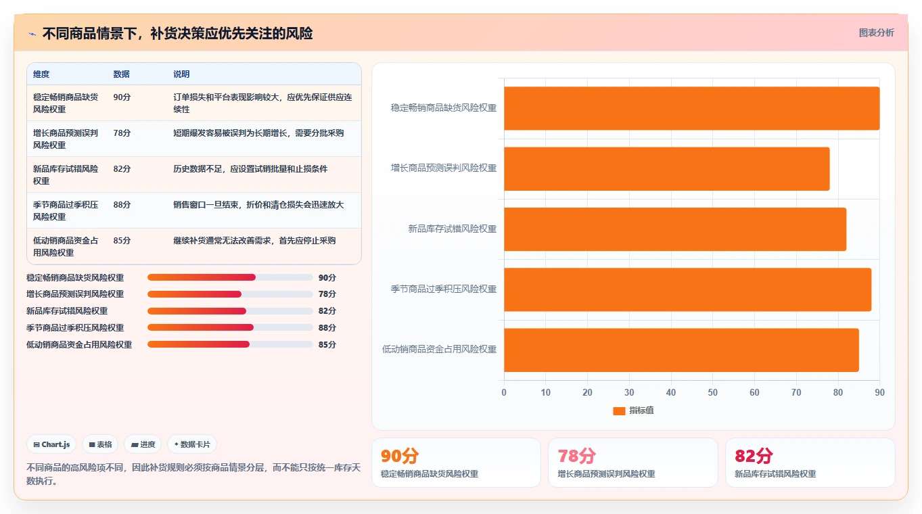
Task: Click the page title 不同商品情景下
Action: [177, 33]
